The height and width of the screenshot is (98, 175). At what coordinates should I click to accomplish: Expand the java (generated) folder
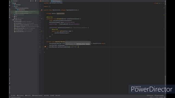click(13, 15)
